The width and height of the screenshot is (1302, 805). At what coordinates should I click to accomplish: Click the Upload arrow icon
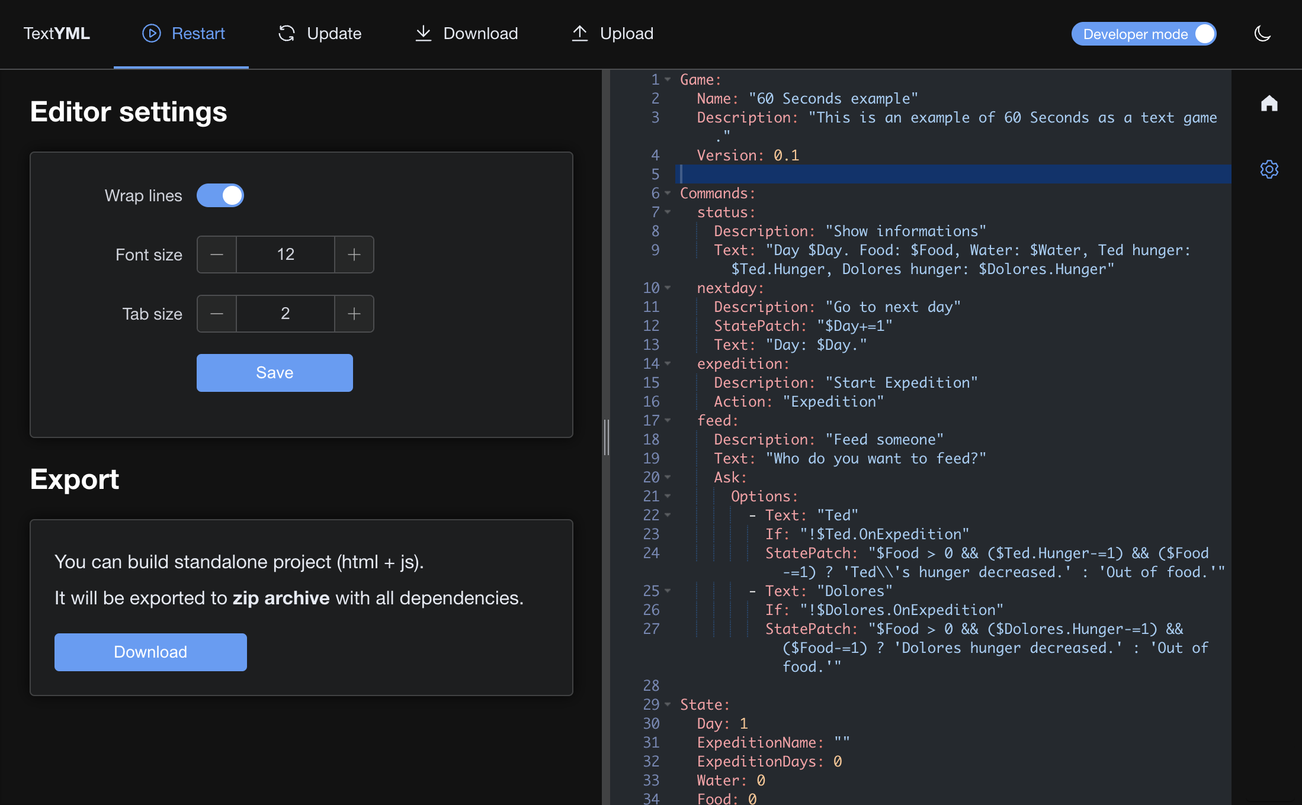[579, 33]
